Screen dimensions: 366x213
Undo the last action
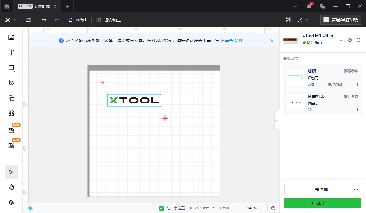pyautogui.click(x=44, y=20)
